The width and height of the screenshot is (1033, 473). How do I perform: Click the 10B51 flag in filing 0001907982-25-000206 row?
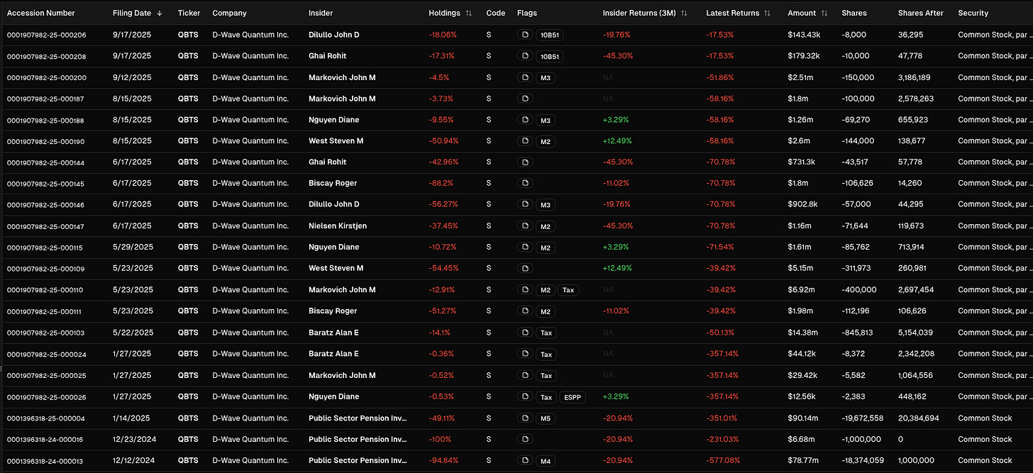550,35
